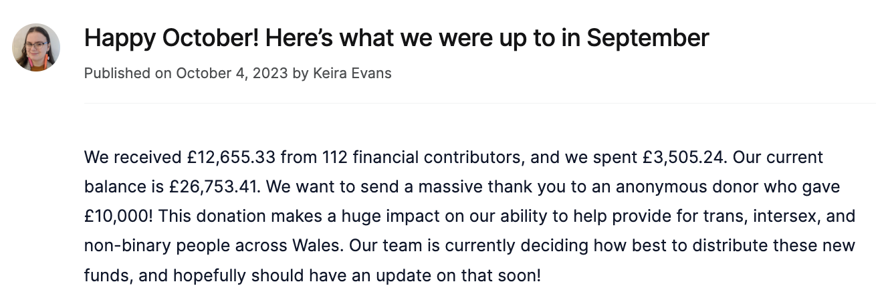Click the author name Keira Evans
This screenshot has height=302, width=884.
coord(352,73)
